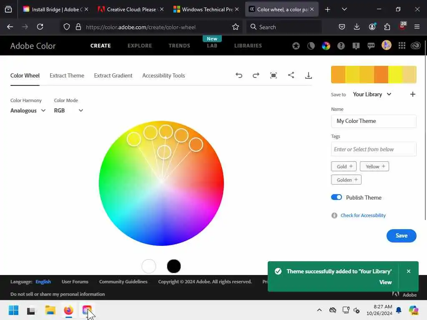
Task: Open File Explorer from taskbar
Action: coord(50,310)
